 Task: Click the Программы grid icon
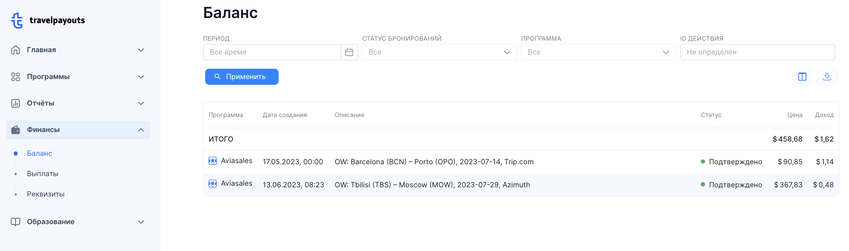click(x=15, y=77)
